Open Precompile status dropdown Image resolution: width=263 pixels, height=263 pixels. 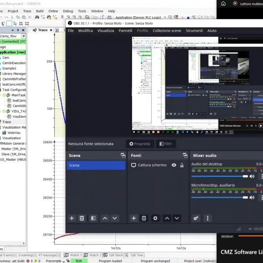[x=64, y=261]
